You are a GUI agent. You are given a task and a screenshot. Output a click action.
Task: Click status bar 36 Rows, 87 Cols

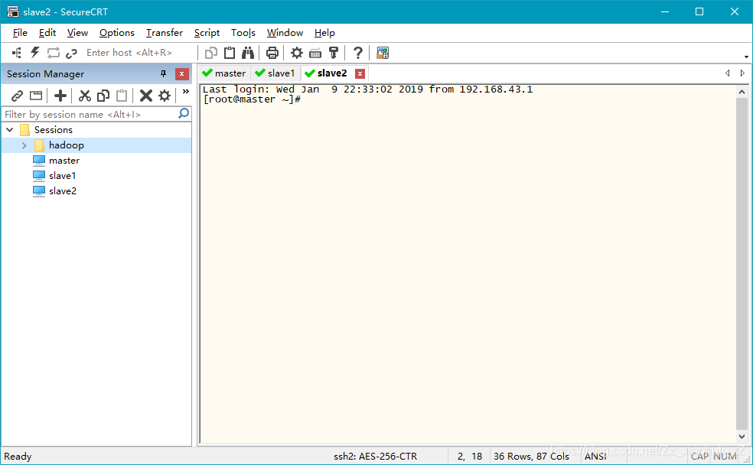click(x=532, y=457)
